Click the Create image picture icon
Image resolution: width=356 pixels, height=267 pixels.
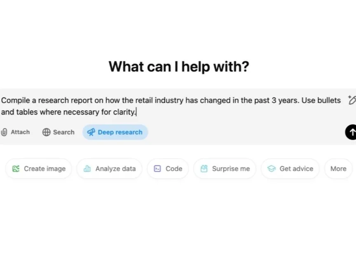(16, 169)
